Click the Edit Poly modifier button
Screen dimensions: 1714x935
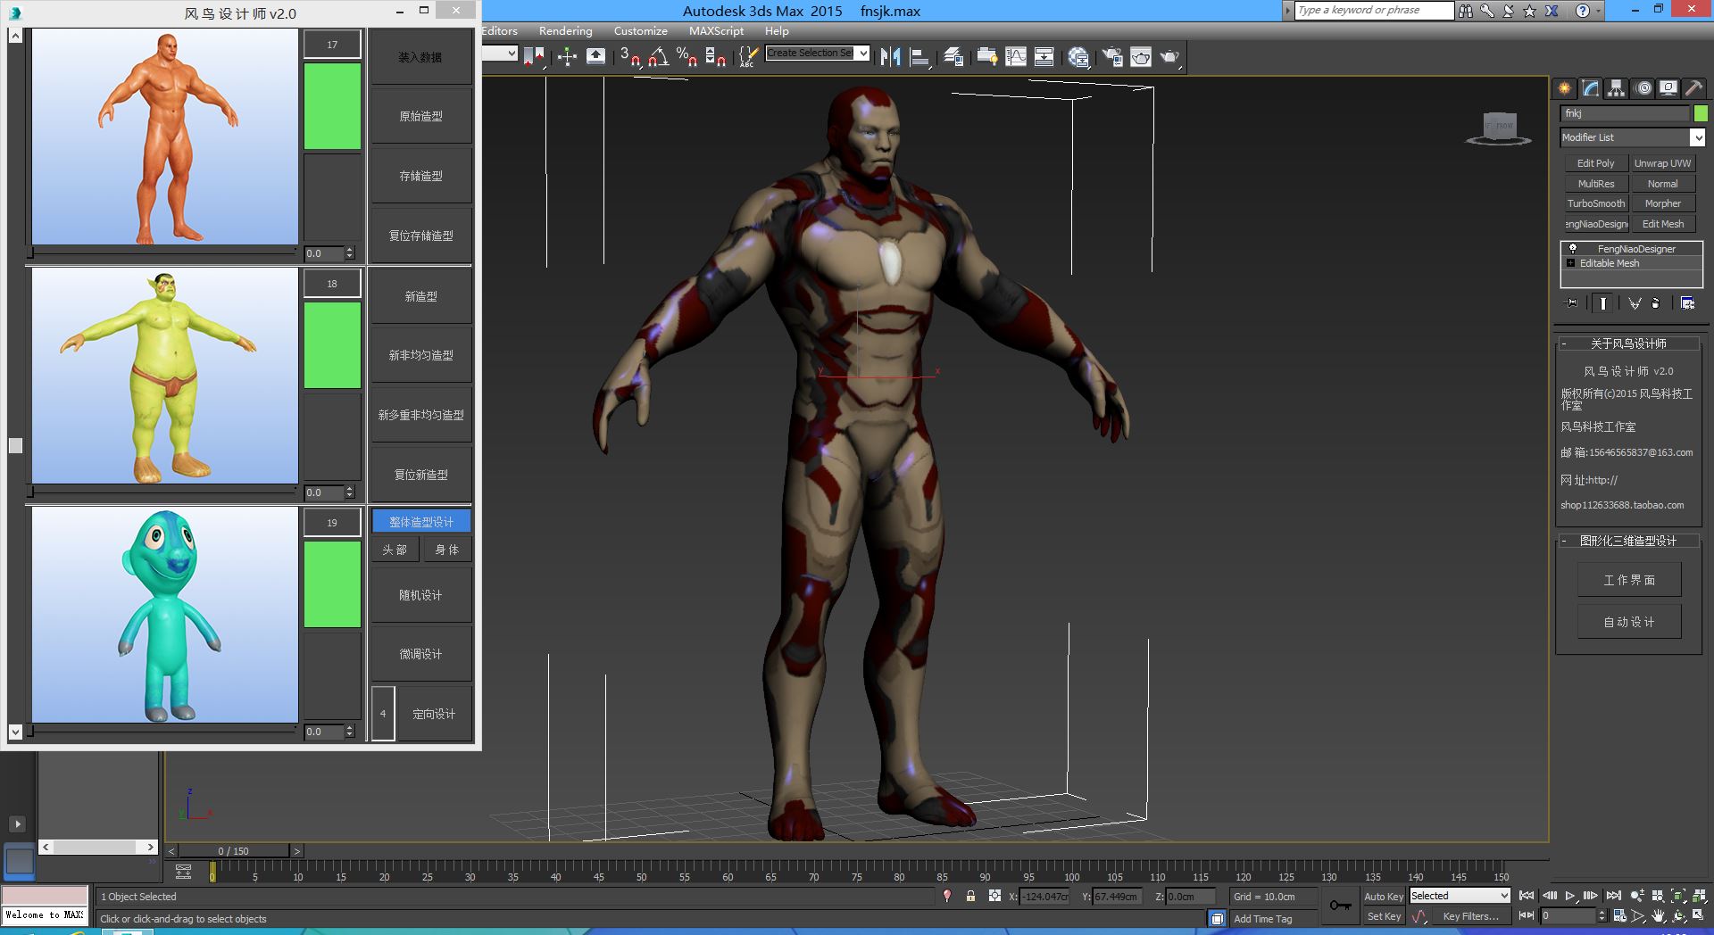pyautogui.click(x=1595, y=163)
